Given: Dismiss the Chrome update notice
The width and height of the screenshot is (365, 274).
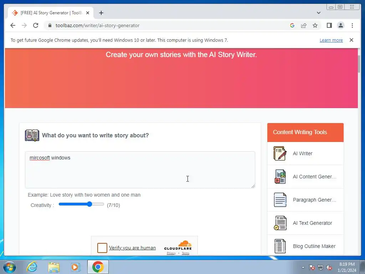Looking at the screenshot, I should pos(351,40).
